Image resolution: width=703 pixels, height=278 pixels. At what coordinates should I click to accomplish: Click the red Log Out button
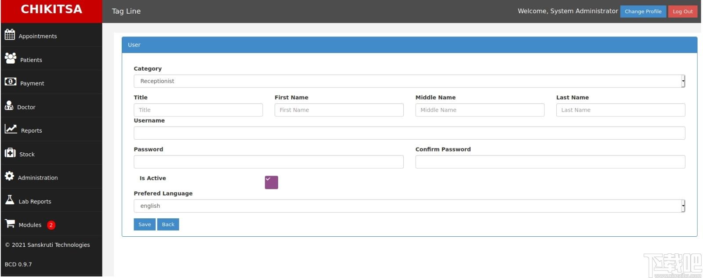coord(682,11)
